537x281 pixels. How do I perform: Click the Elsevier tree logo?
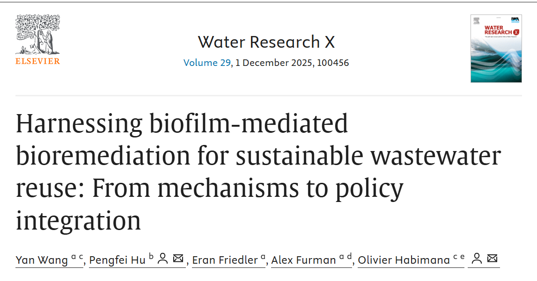[x=37, y=34]
